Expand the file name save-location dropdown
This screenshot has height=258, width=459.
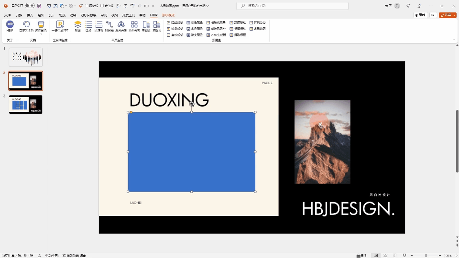(208, 6)
